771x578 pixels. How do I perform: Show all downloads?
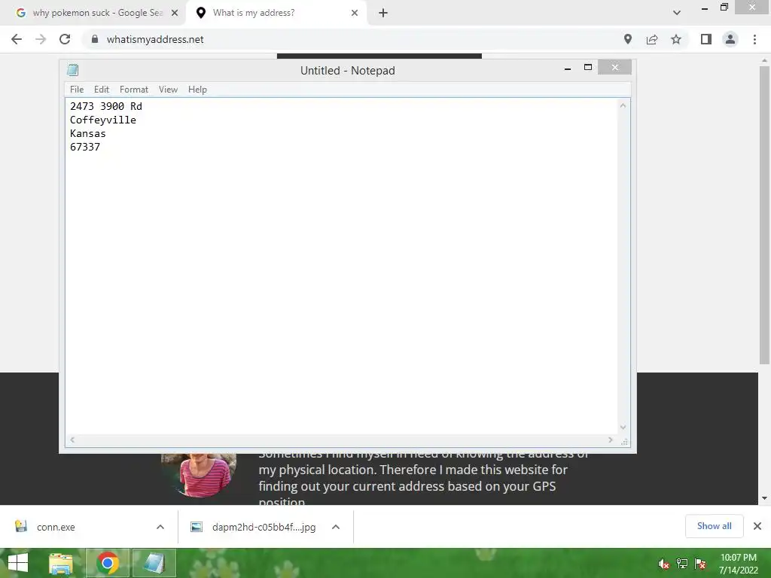[714, 526]
